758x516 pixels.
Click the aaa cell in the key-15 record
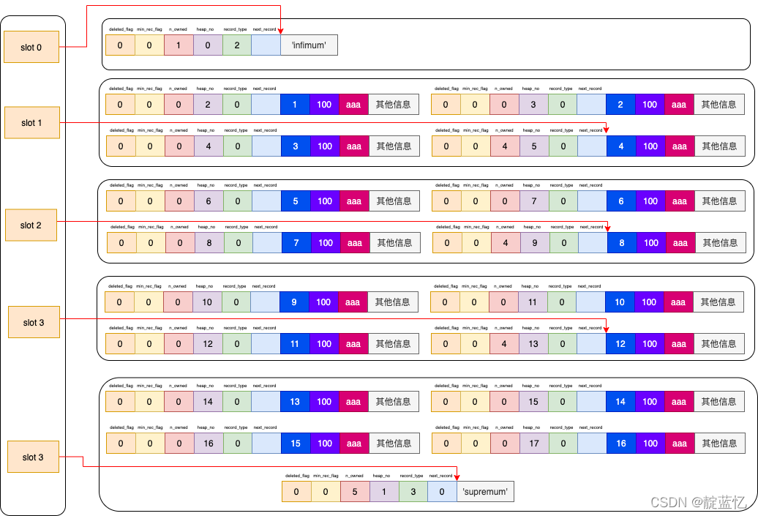point(354,443)
